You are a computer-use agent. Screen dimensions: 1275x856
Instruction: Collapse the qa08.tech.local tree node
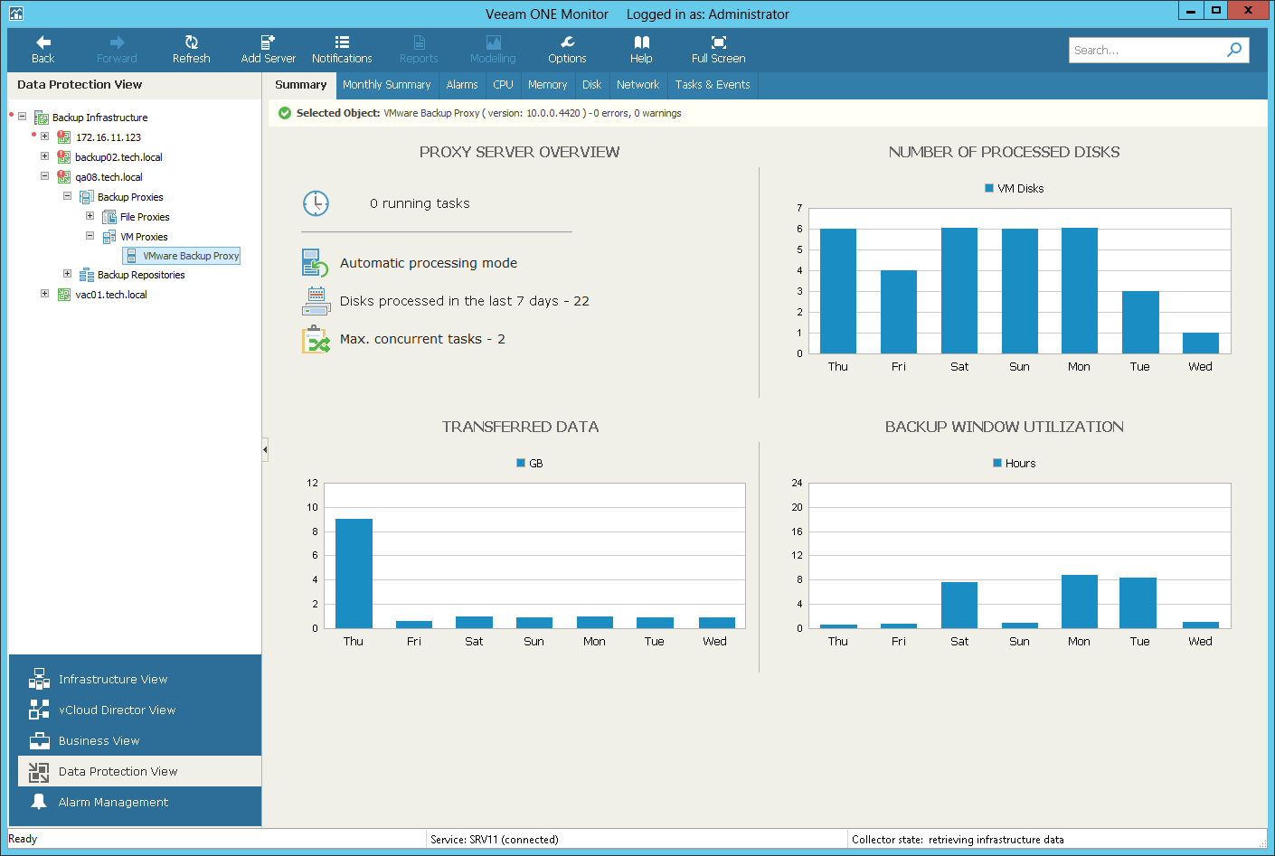pos(44,176)
